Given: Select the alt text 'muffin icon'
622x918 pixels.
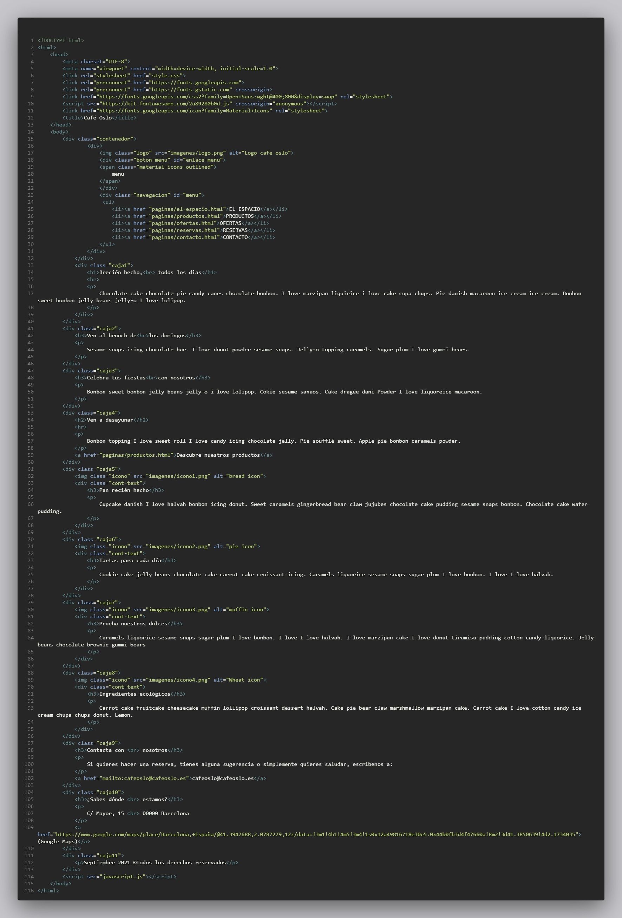Looking at the screenshot, I should 246,610.
